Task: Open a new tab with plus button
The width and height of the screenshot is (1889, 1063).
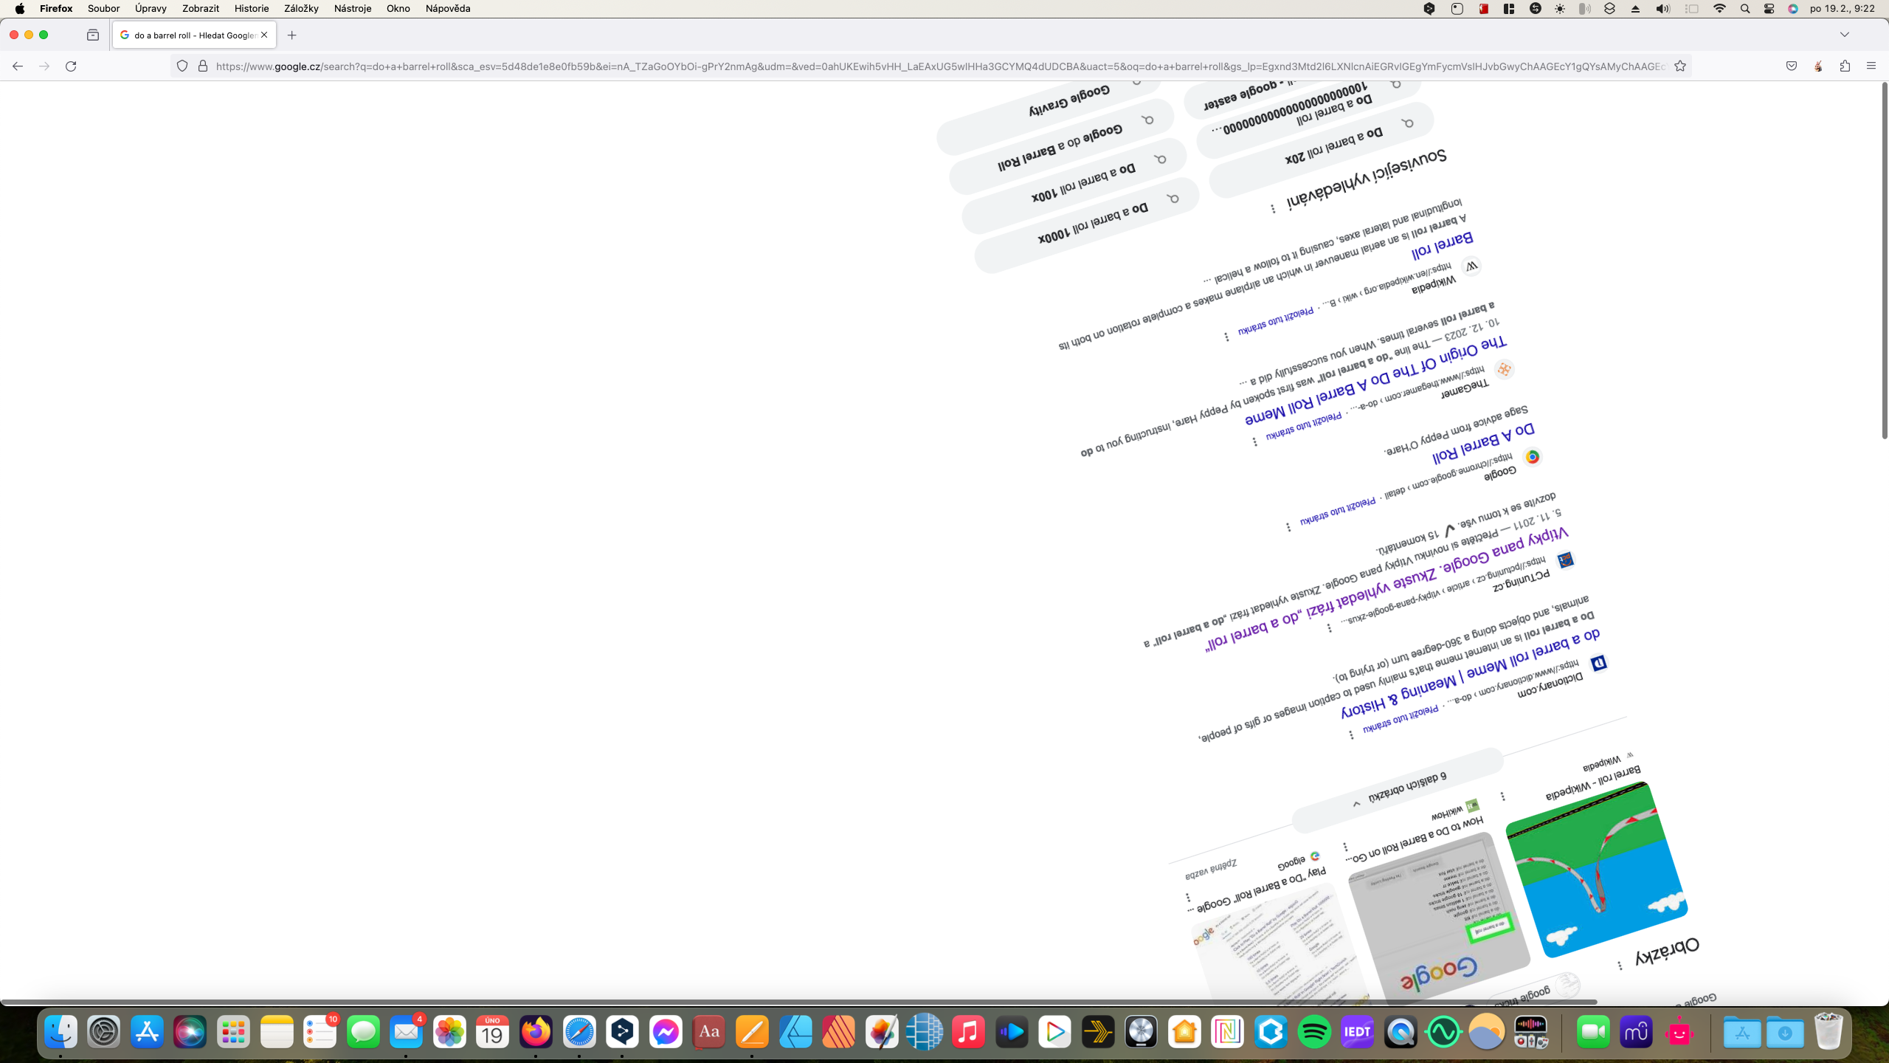Action: click(292, 35)
